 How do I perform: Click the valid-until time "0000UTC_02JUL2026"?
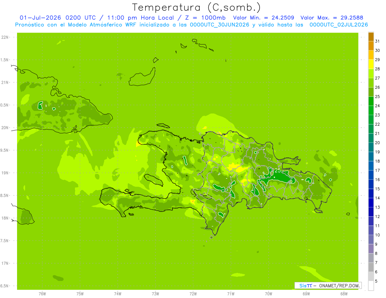coord(339,25)
